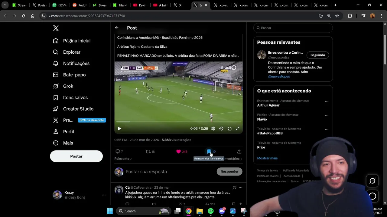
Task: Go back with the Post arrow
Action: click(x=117, y=28)
